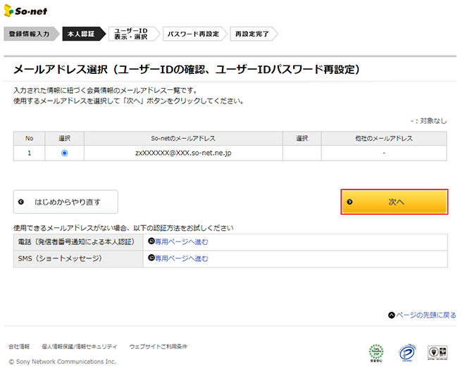465x378 pixels.
Task: Open the 会社情報 footer link
Action: click(19, 347)
